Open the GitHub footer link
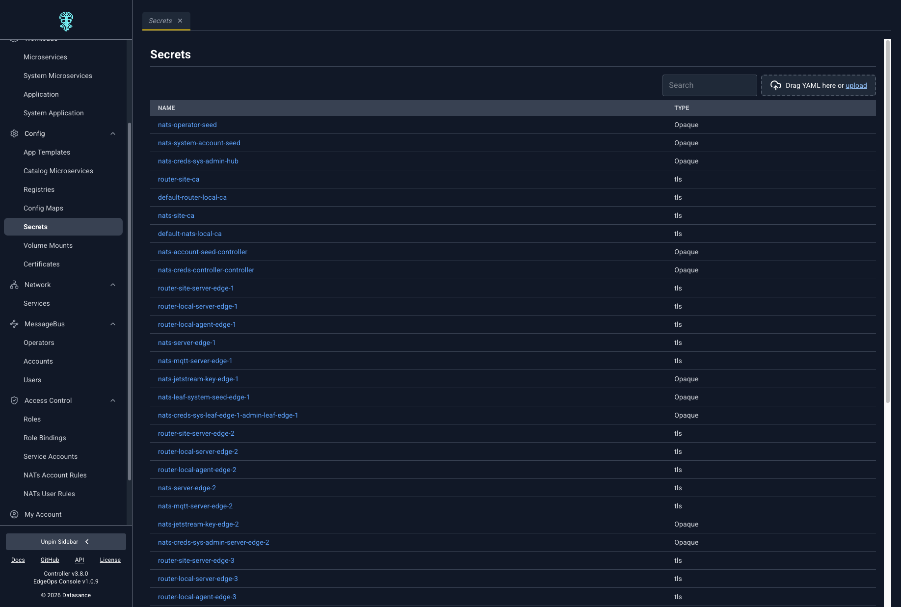This screenshot has width=901, height=607. point(50,560)
